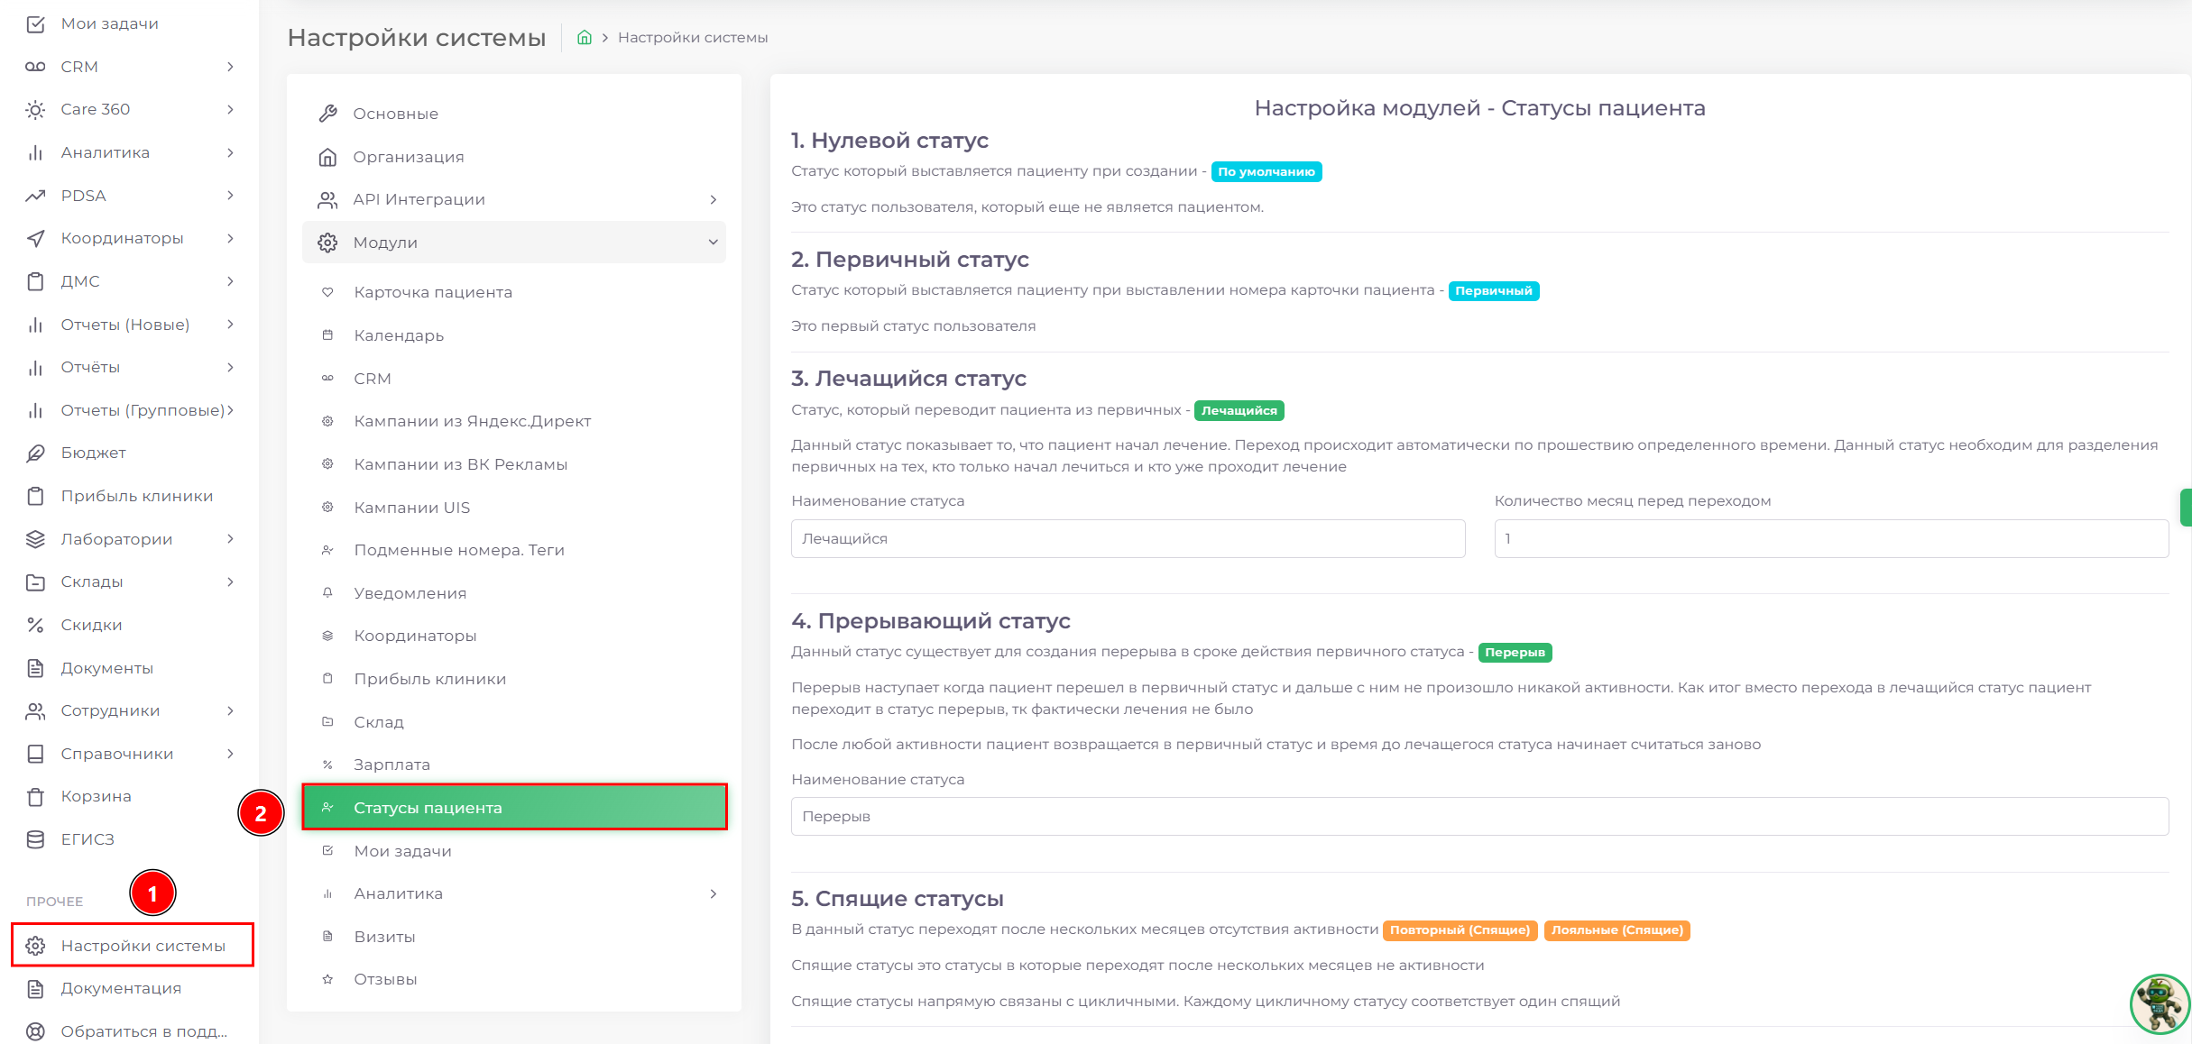Image resolution: width=2192 pixels, height=1044 pixels.
Task: Open Зарплата module settings
Action: point(514,765)
